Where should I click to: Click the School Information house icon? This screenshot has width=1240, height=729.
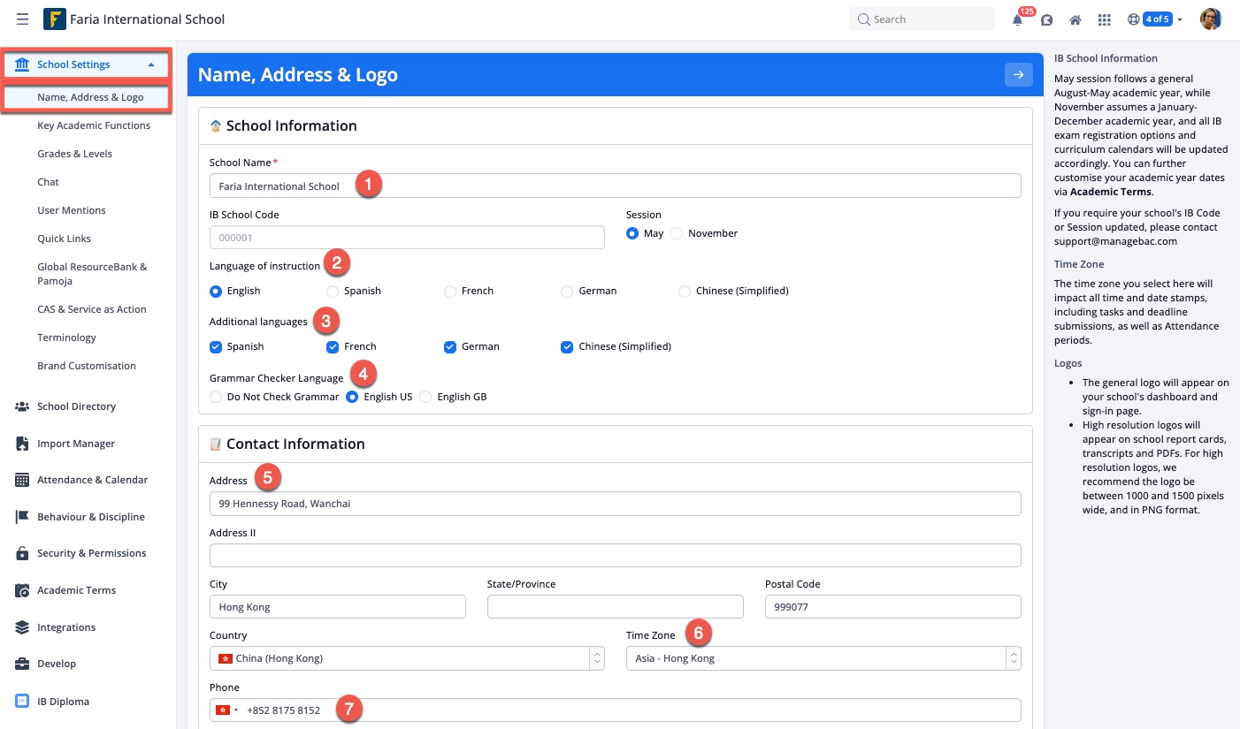[215, 126]
